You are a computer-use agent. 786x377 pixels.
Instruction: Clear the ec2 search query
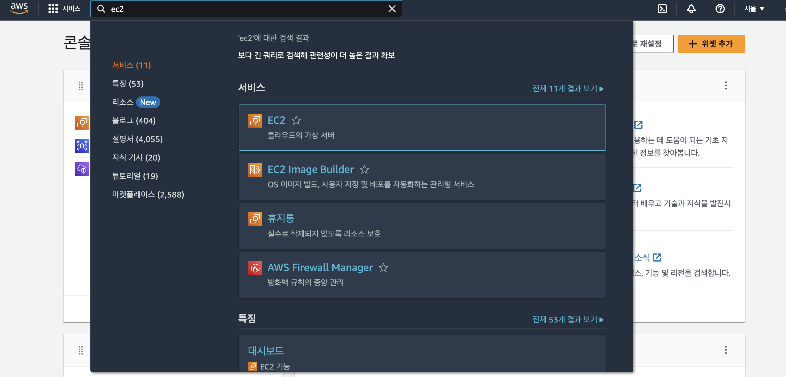pos(392,9)
